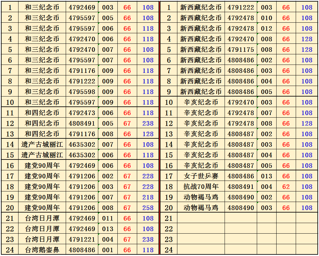Viewport: 319px width, 256px height.
Task: Click the cell with code 012
Action: [x=267, y=28]
